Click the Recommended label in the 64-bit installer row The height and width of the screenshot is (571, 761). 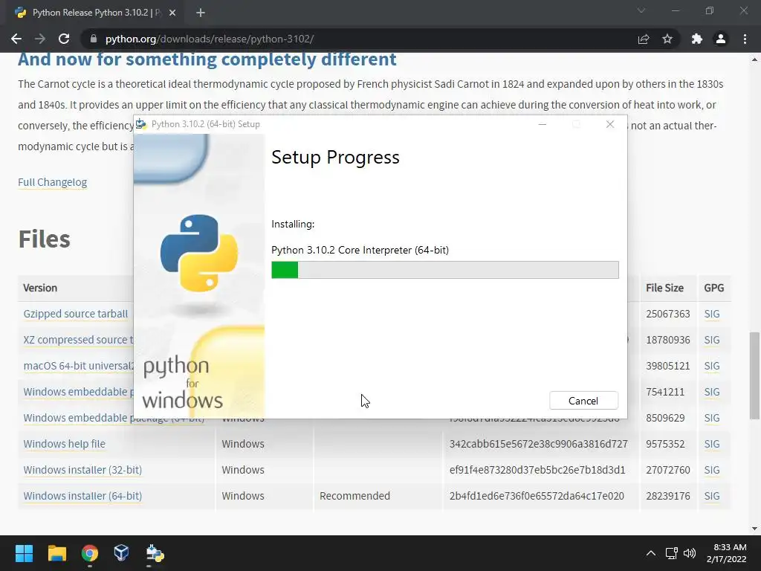354,496
